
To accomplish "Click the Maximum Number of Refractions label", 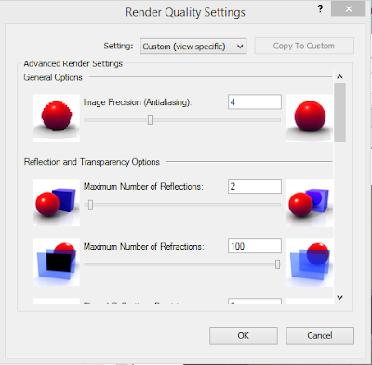I will coord(143,246).
